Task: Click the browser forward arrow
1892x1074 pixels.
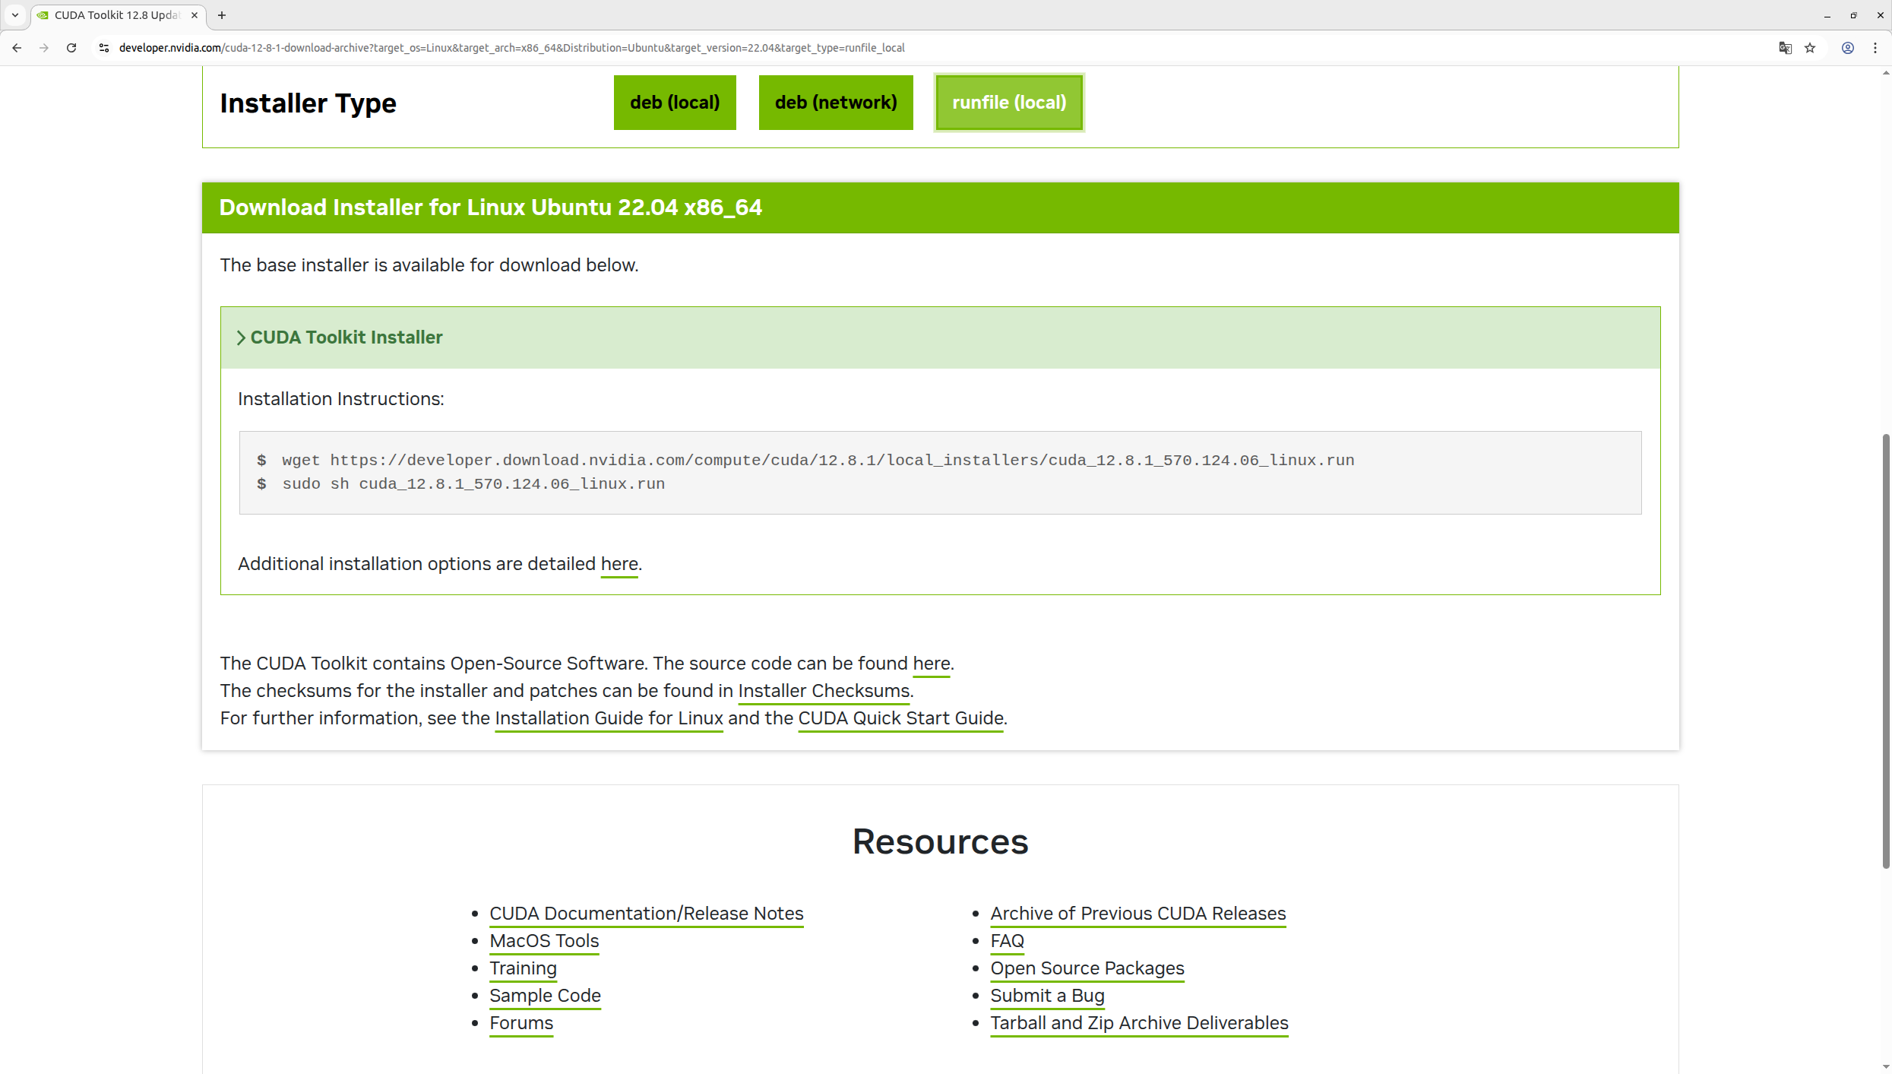Action: point(44,48)
